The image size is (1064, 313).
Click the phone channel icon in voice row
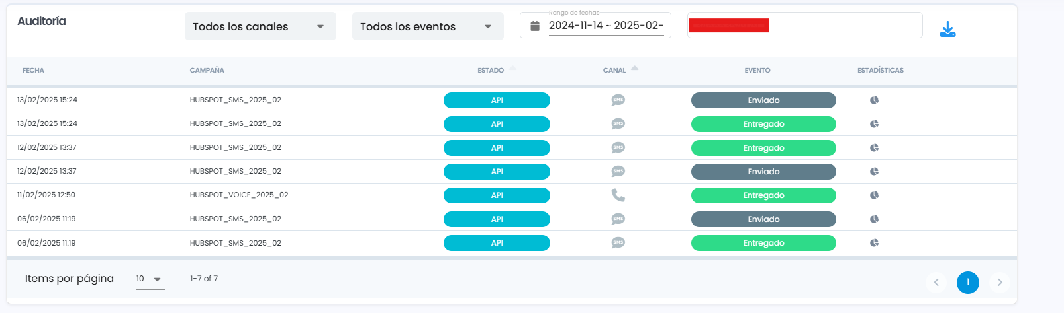pyautogui.click(x=618, y=195)
